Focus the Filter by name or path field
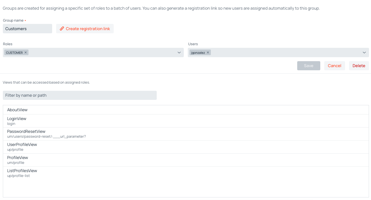Viewport: 371px width, 200px height. tap(80, 95)
